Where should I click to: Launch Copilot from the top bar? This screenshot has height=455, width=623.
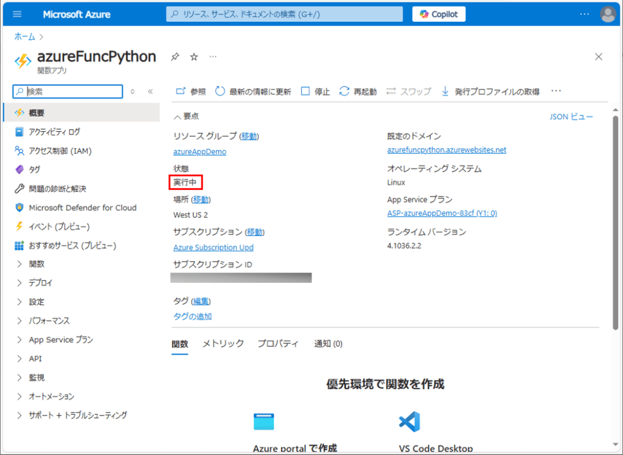(438, 13)
